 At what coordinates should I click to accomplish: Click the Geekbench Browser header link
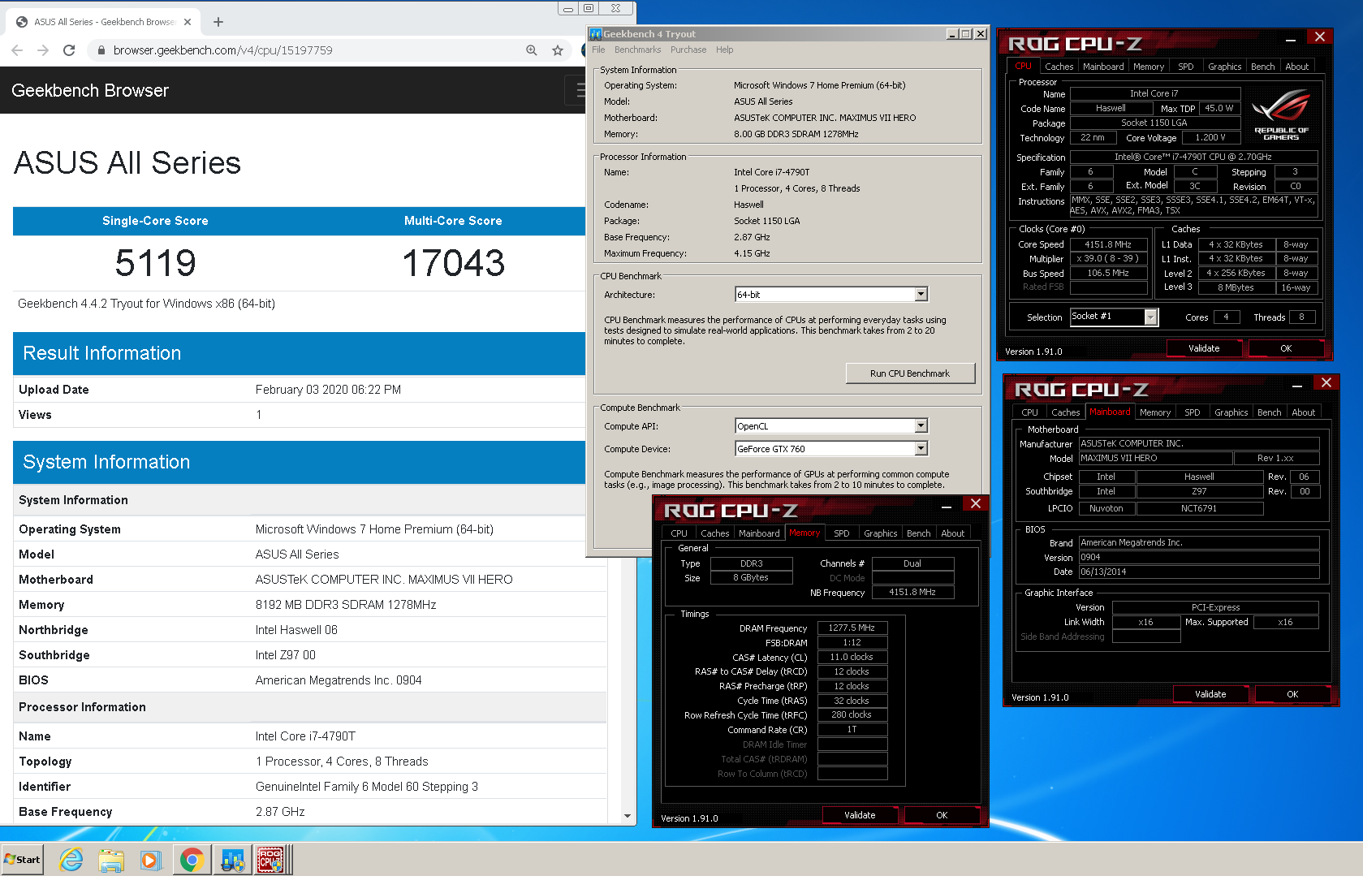(x=90, y=90)
